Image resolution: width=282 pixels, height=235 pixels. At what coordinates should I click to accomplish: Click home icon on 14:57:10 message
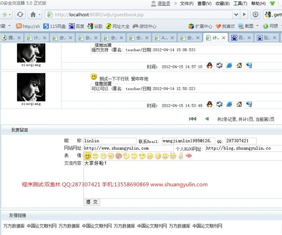pyautogui.click(x=239, y=66)
